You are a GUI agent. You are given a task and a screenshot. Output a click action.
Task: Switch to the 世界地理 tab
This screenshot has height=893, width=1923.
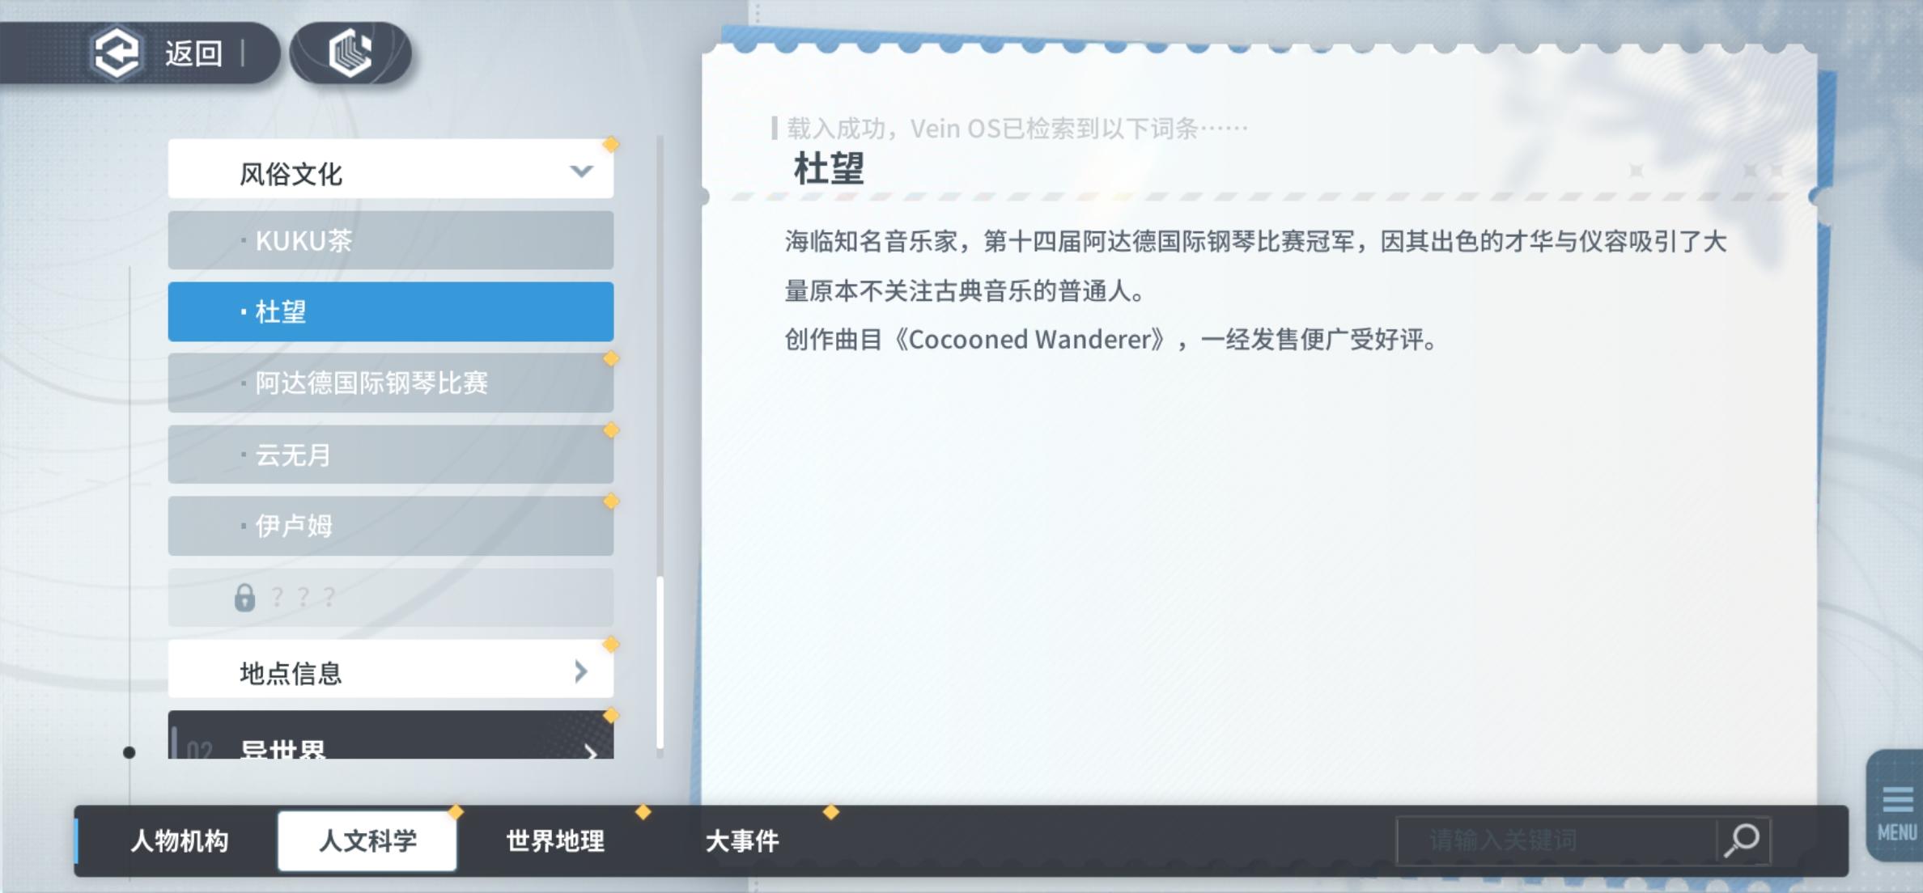[x=555, y=840]
